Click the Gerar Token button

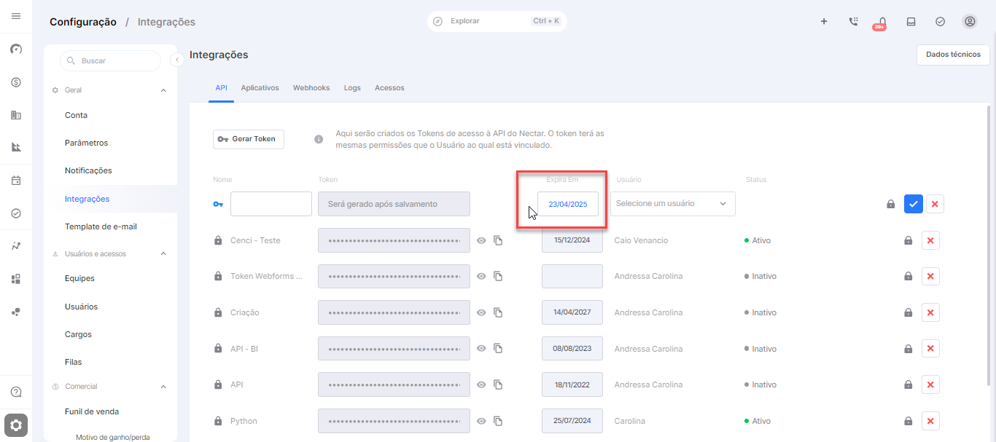tap(249, 139)
